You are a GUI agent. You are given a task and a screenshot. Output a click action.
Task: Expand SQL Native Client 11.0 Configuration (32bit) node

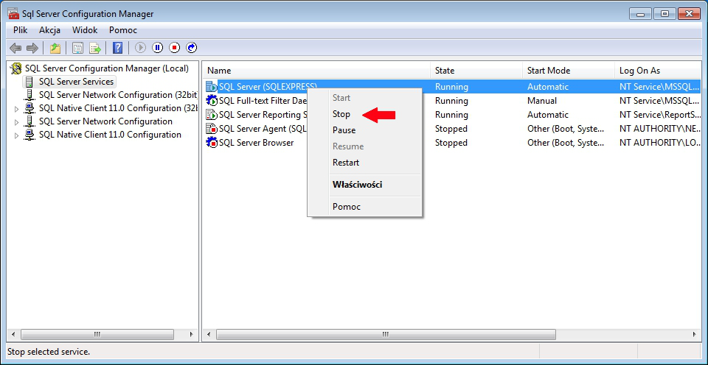[17, 109]
